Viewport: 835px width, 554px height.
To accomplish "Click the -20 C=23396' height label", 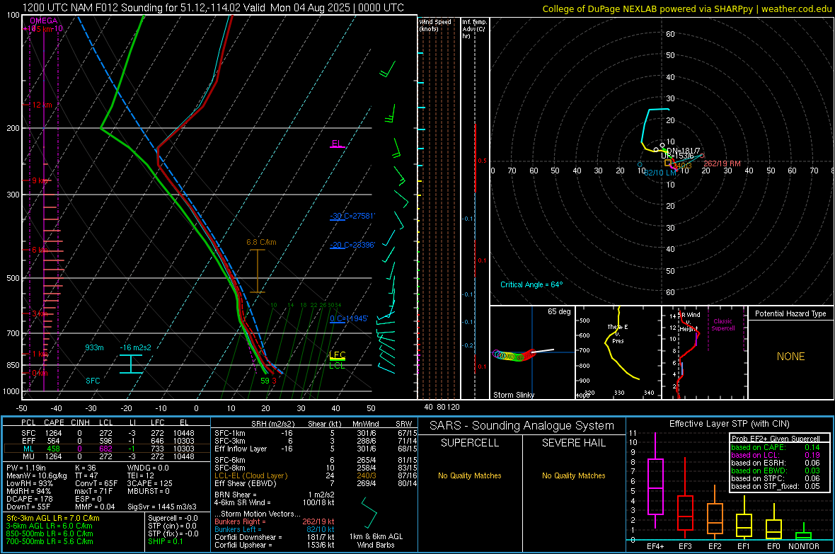I will 352,245.
